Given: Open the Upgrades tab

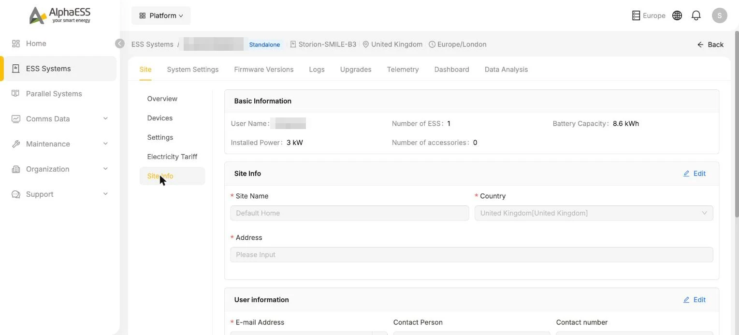Looking at the screenshot, I should pos(356,70).
